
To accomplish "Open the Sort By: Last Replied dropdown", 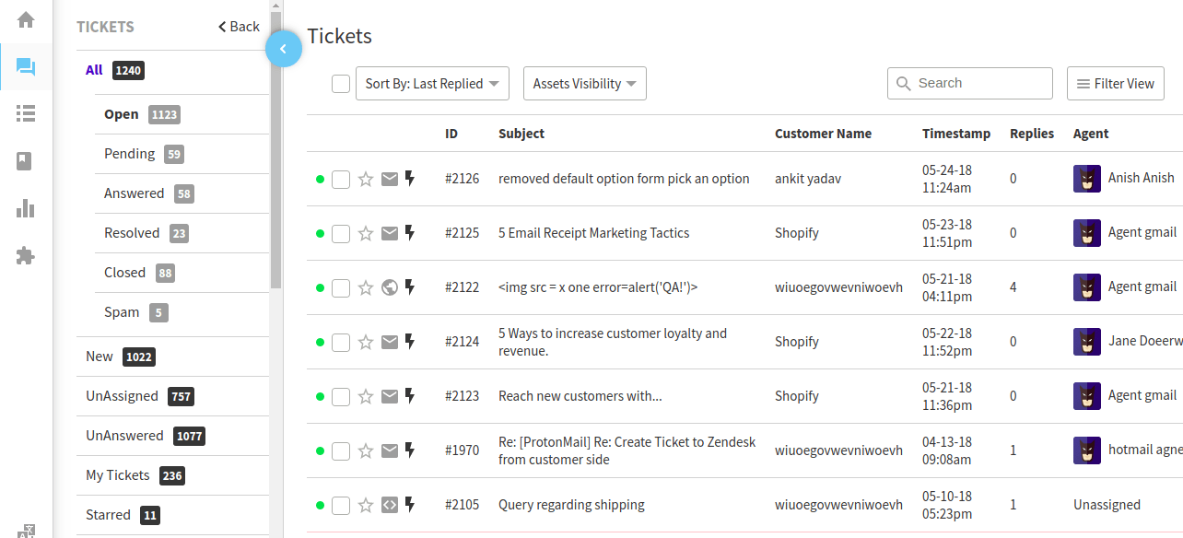I will [432, 84].
